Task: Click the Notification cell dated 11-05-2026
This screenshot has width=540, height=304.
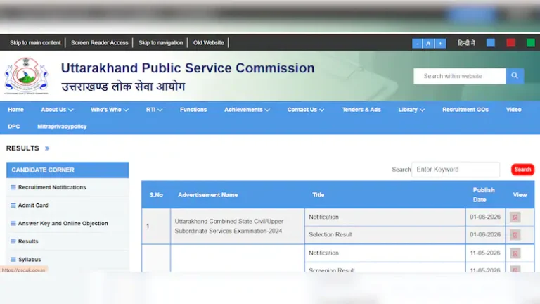Action: tap(385, 253)
